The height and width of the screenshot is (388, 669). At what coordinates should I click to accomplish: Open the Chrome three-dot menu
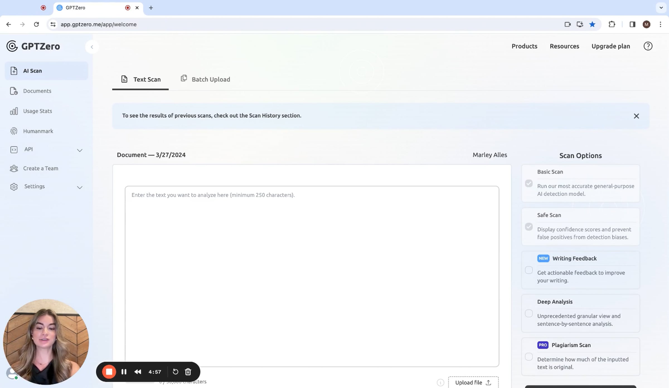click(660, 24)
